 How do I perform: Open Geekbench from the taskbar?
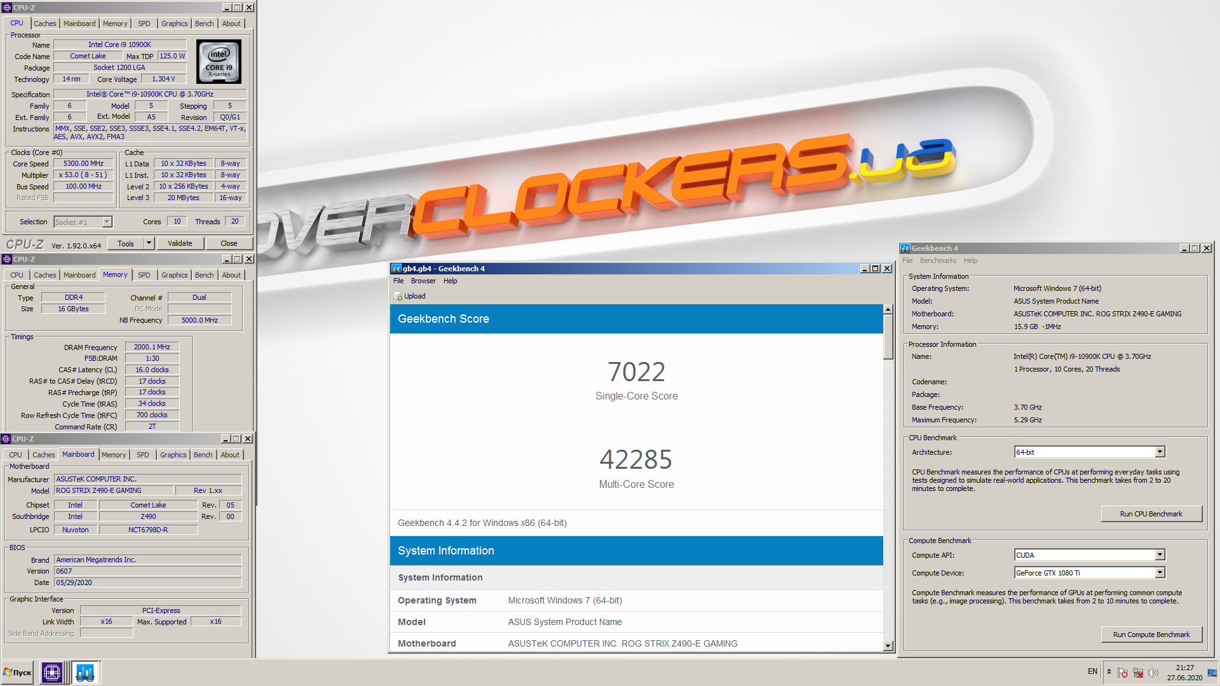click(85, 673)
